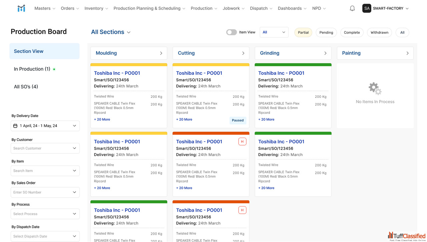Select the Pending status filter
The width and height of the screenshot is (427, 242).
point(326,32)
